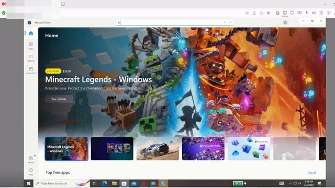
Task: Click the Microsoft Store title bar icon
Action: pos(29,22)
